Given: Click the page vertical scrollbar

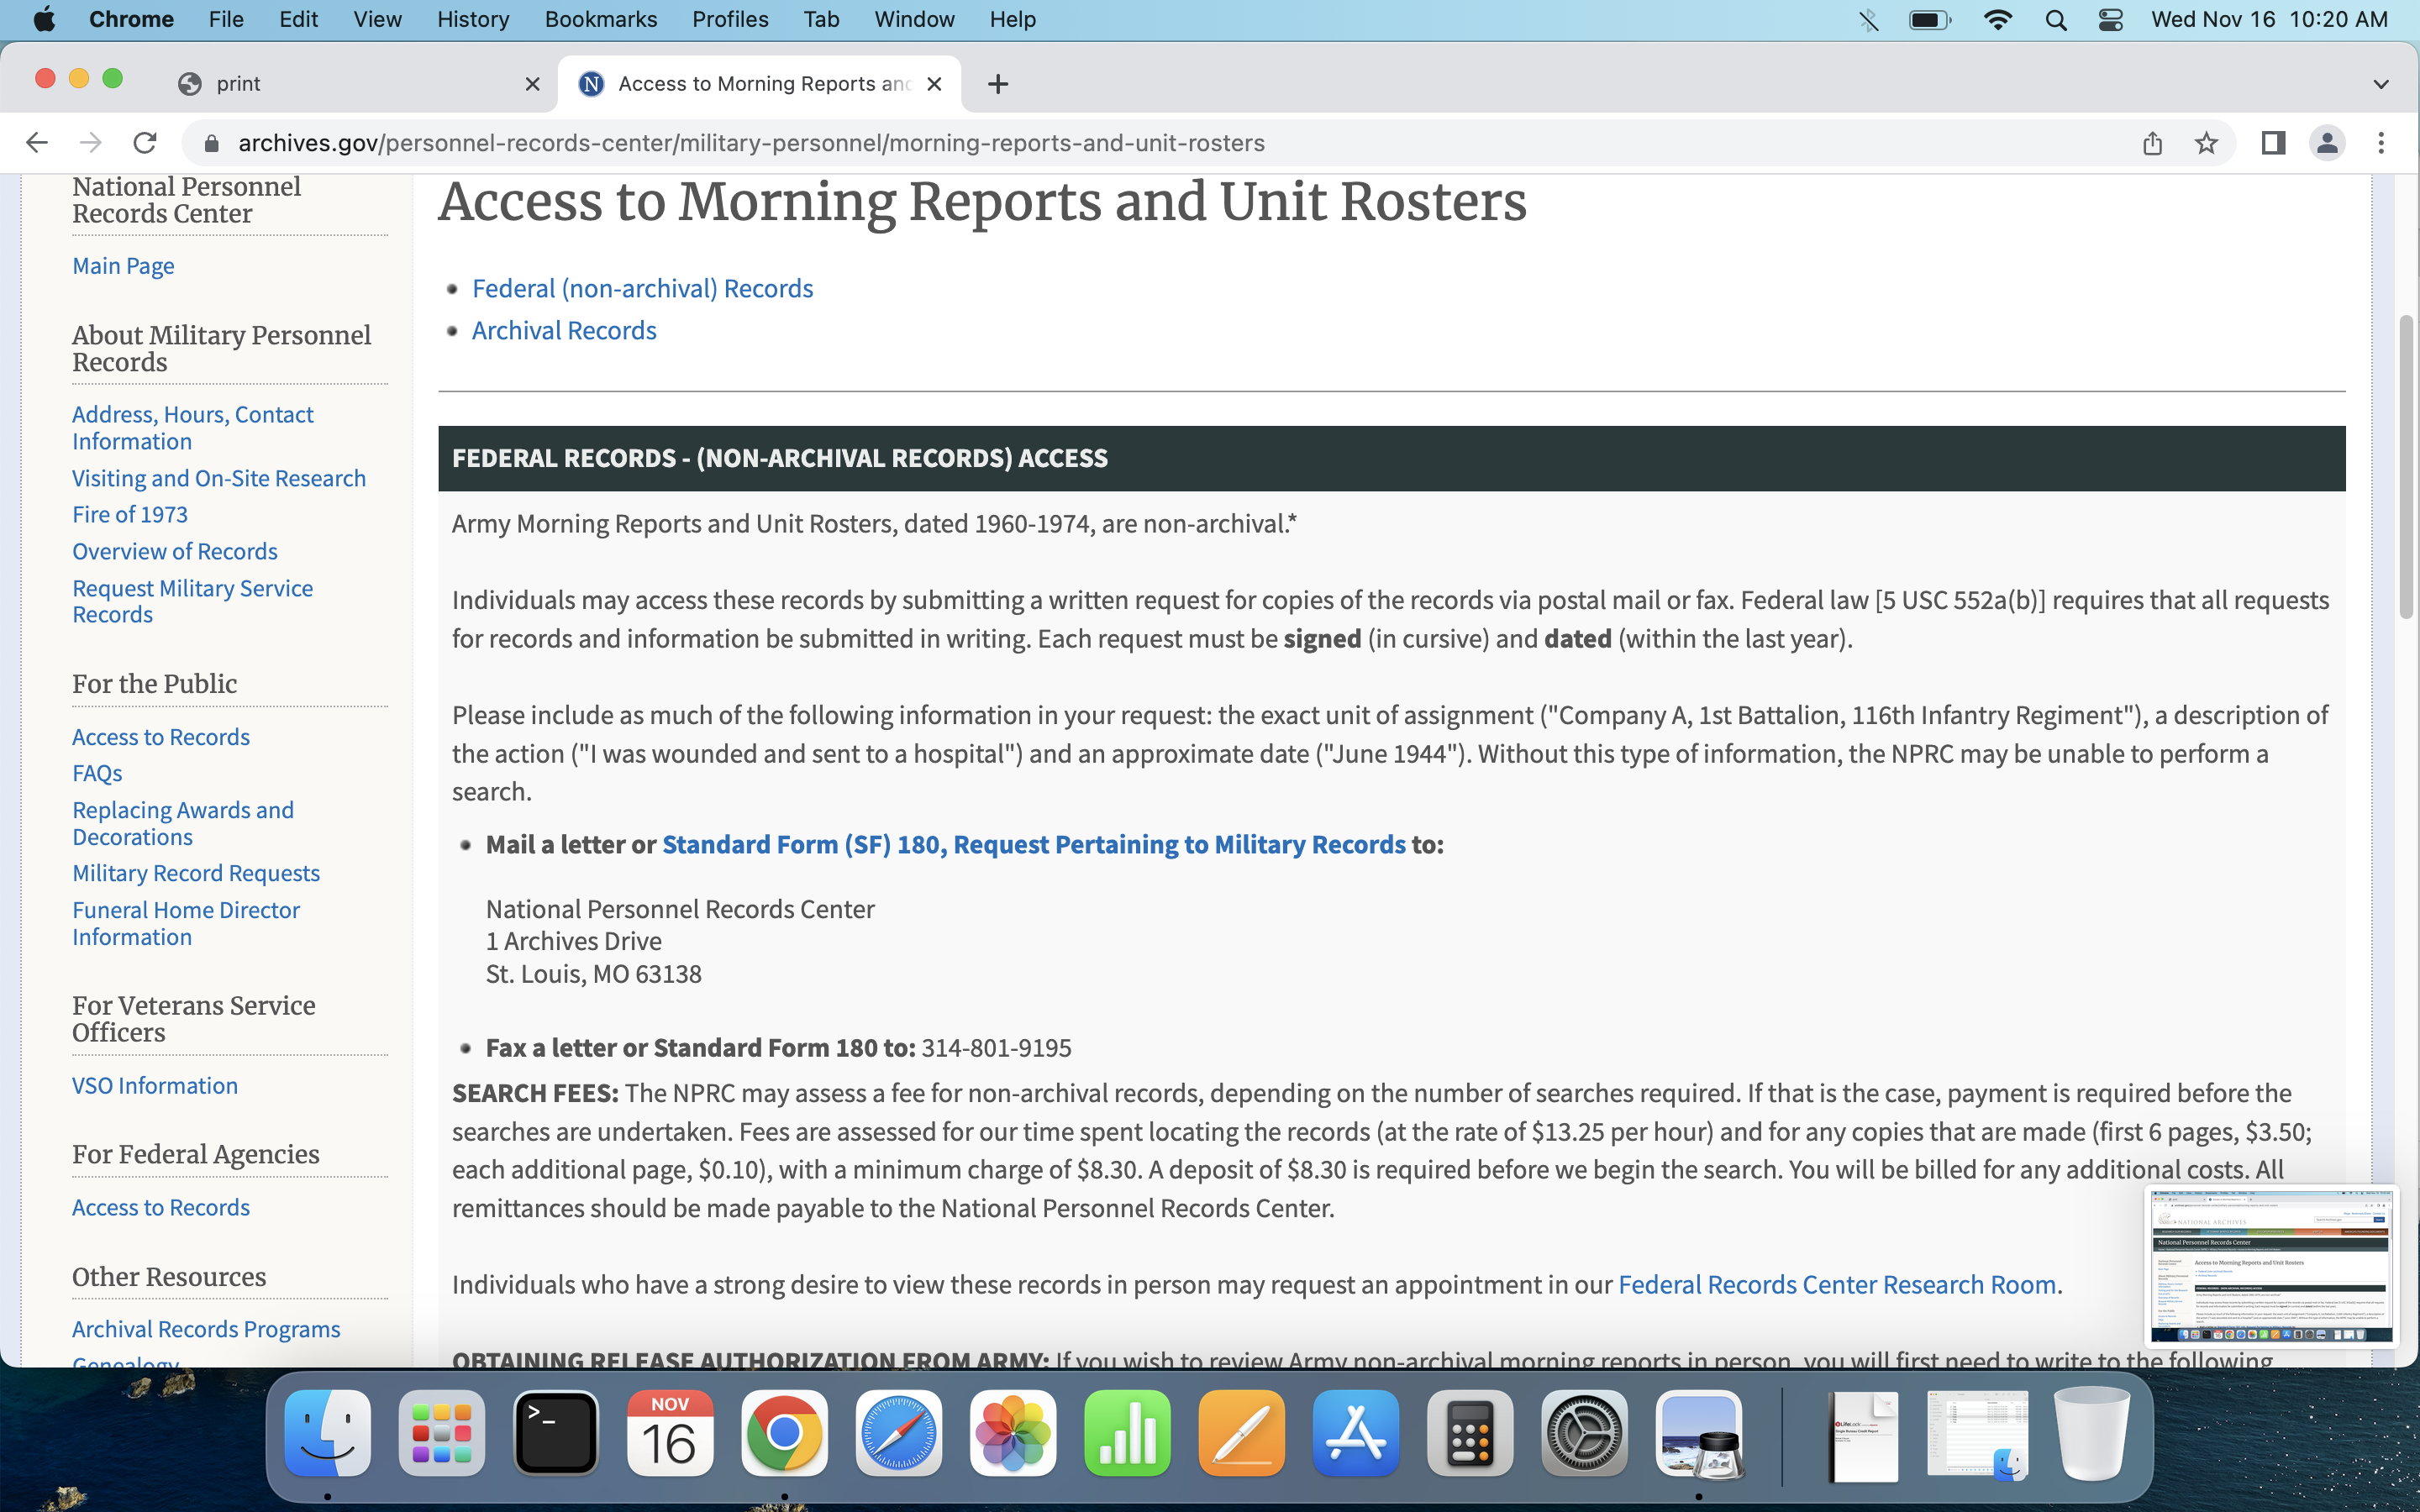Looking at the screenshot, I should (2406, 467).
